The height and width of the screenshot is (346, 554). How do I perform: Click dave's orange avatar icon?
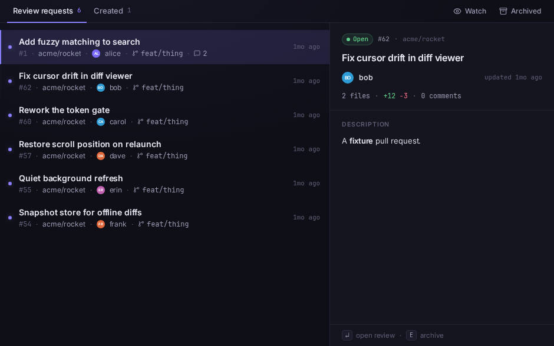click(101, 156)
